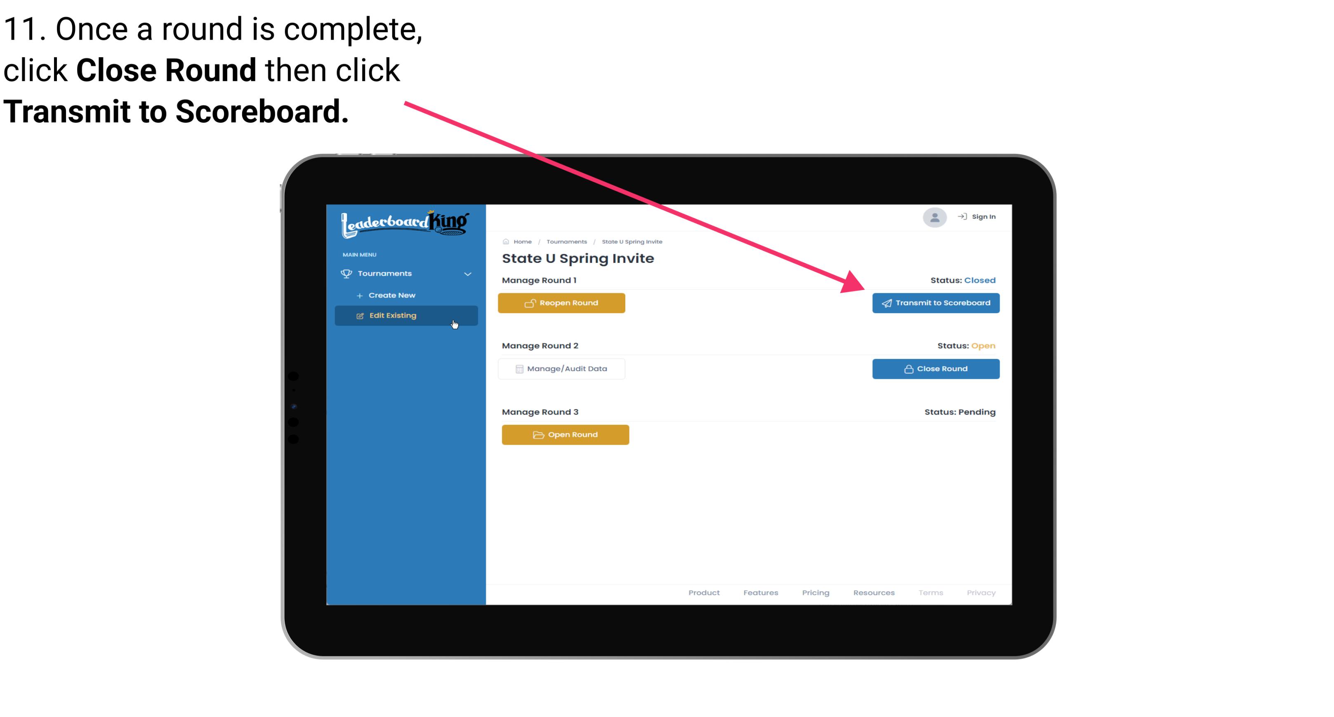Click the Reopen Round icon
The image size is (1334, 717).
tap(531, 302)
